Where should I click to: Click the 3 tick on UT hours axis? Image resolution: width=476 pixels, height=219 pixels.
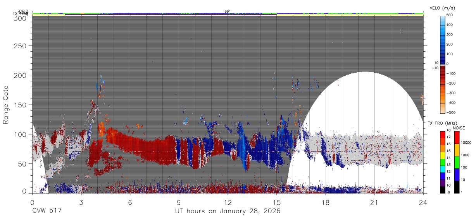coord(81,202)
